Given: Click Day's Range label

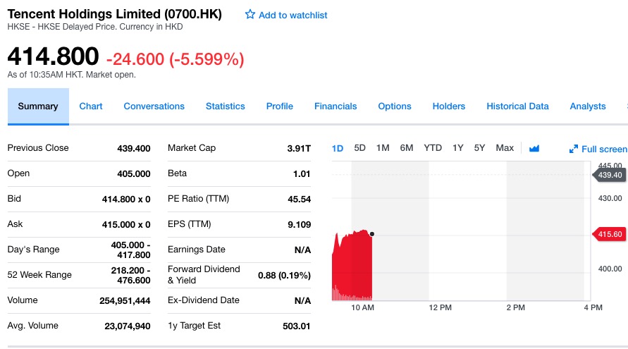Looking at the screenshot, I should (33, 249).
